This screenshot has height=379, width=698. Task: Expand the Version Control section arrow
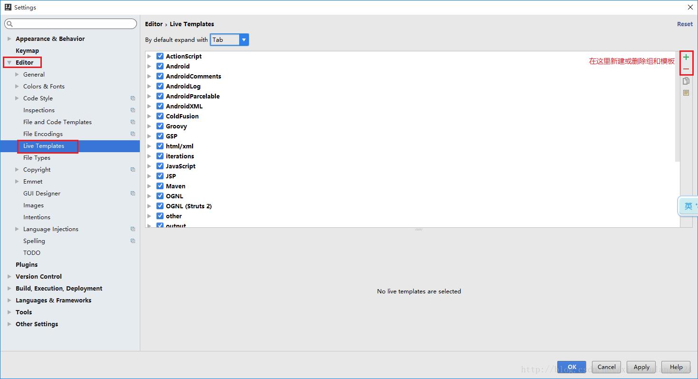9,277
